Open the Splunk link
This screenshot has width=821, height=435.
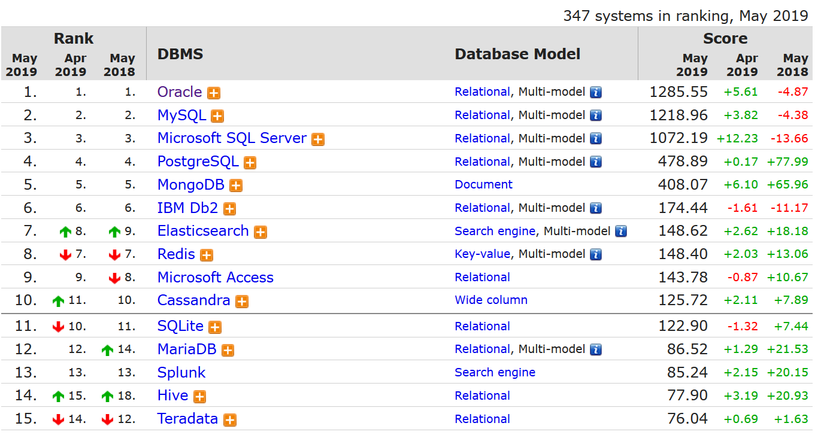coord(181,373)
